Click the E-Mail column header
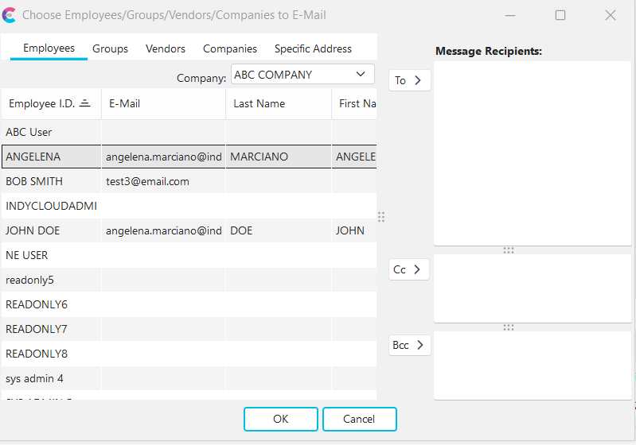The height and width of the screenshot is (445, 636). coord(125,103)
